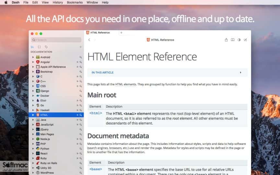Select the Ruby on Rails docset
The height and width of the screenshot is (175, 280).
point(56,163)
